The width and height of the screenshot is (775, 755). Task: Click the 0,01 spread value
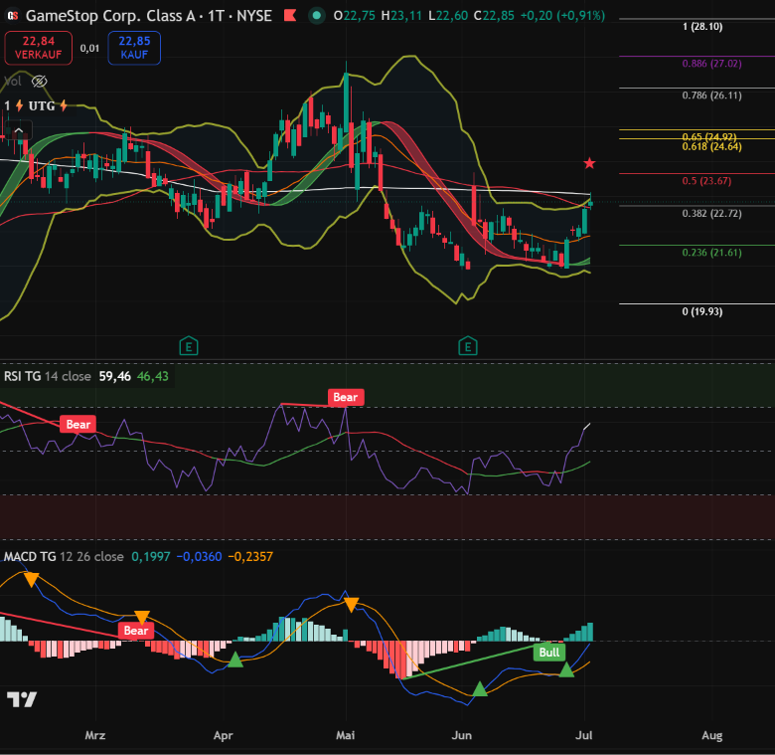89,48
